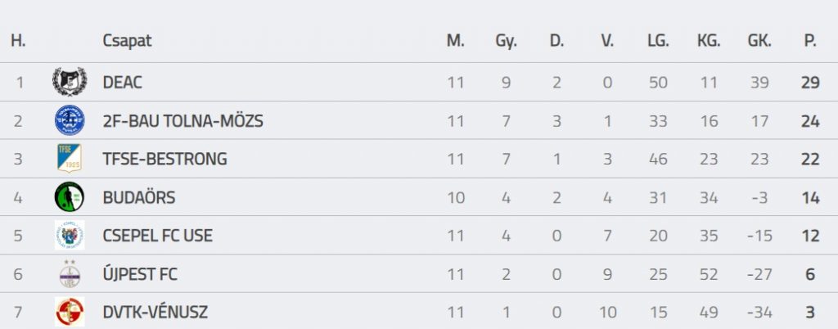Viewport: 838px width, 329px height.
Task: Open the ÚJPEST FC team link
Action: tap(142, 274)
